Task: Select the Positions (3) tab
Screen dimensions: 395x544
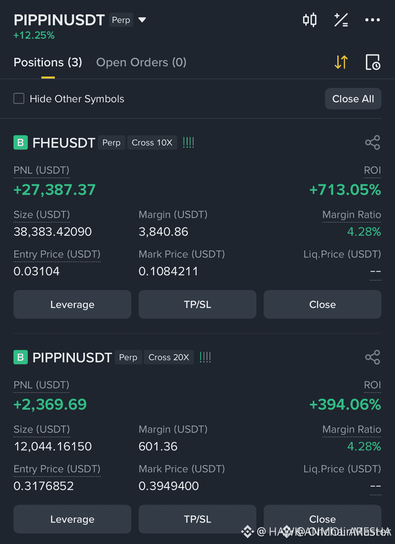Action: tap(48, 63)
